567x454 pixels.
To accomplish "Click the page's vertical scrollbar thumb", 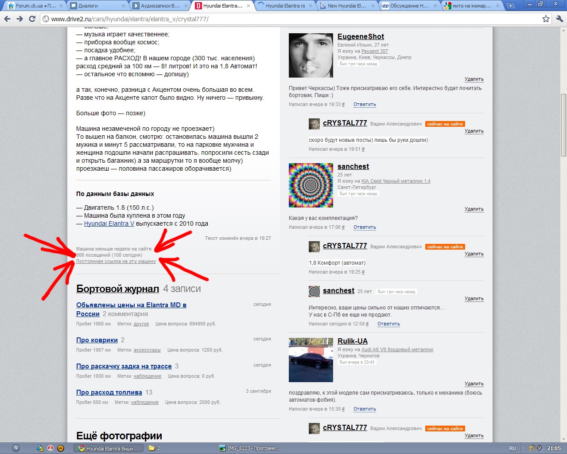I will [x=563, y=125].
